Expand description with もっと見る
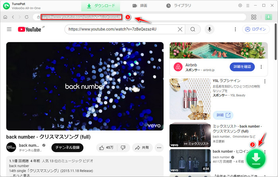278x177 pixels. 21,175
